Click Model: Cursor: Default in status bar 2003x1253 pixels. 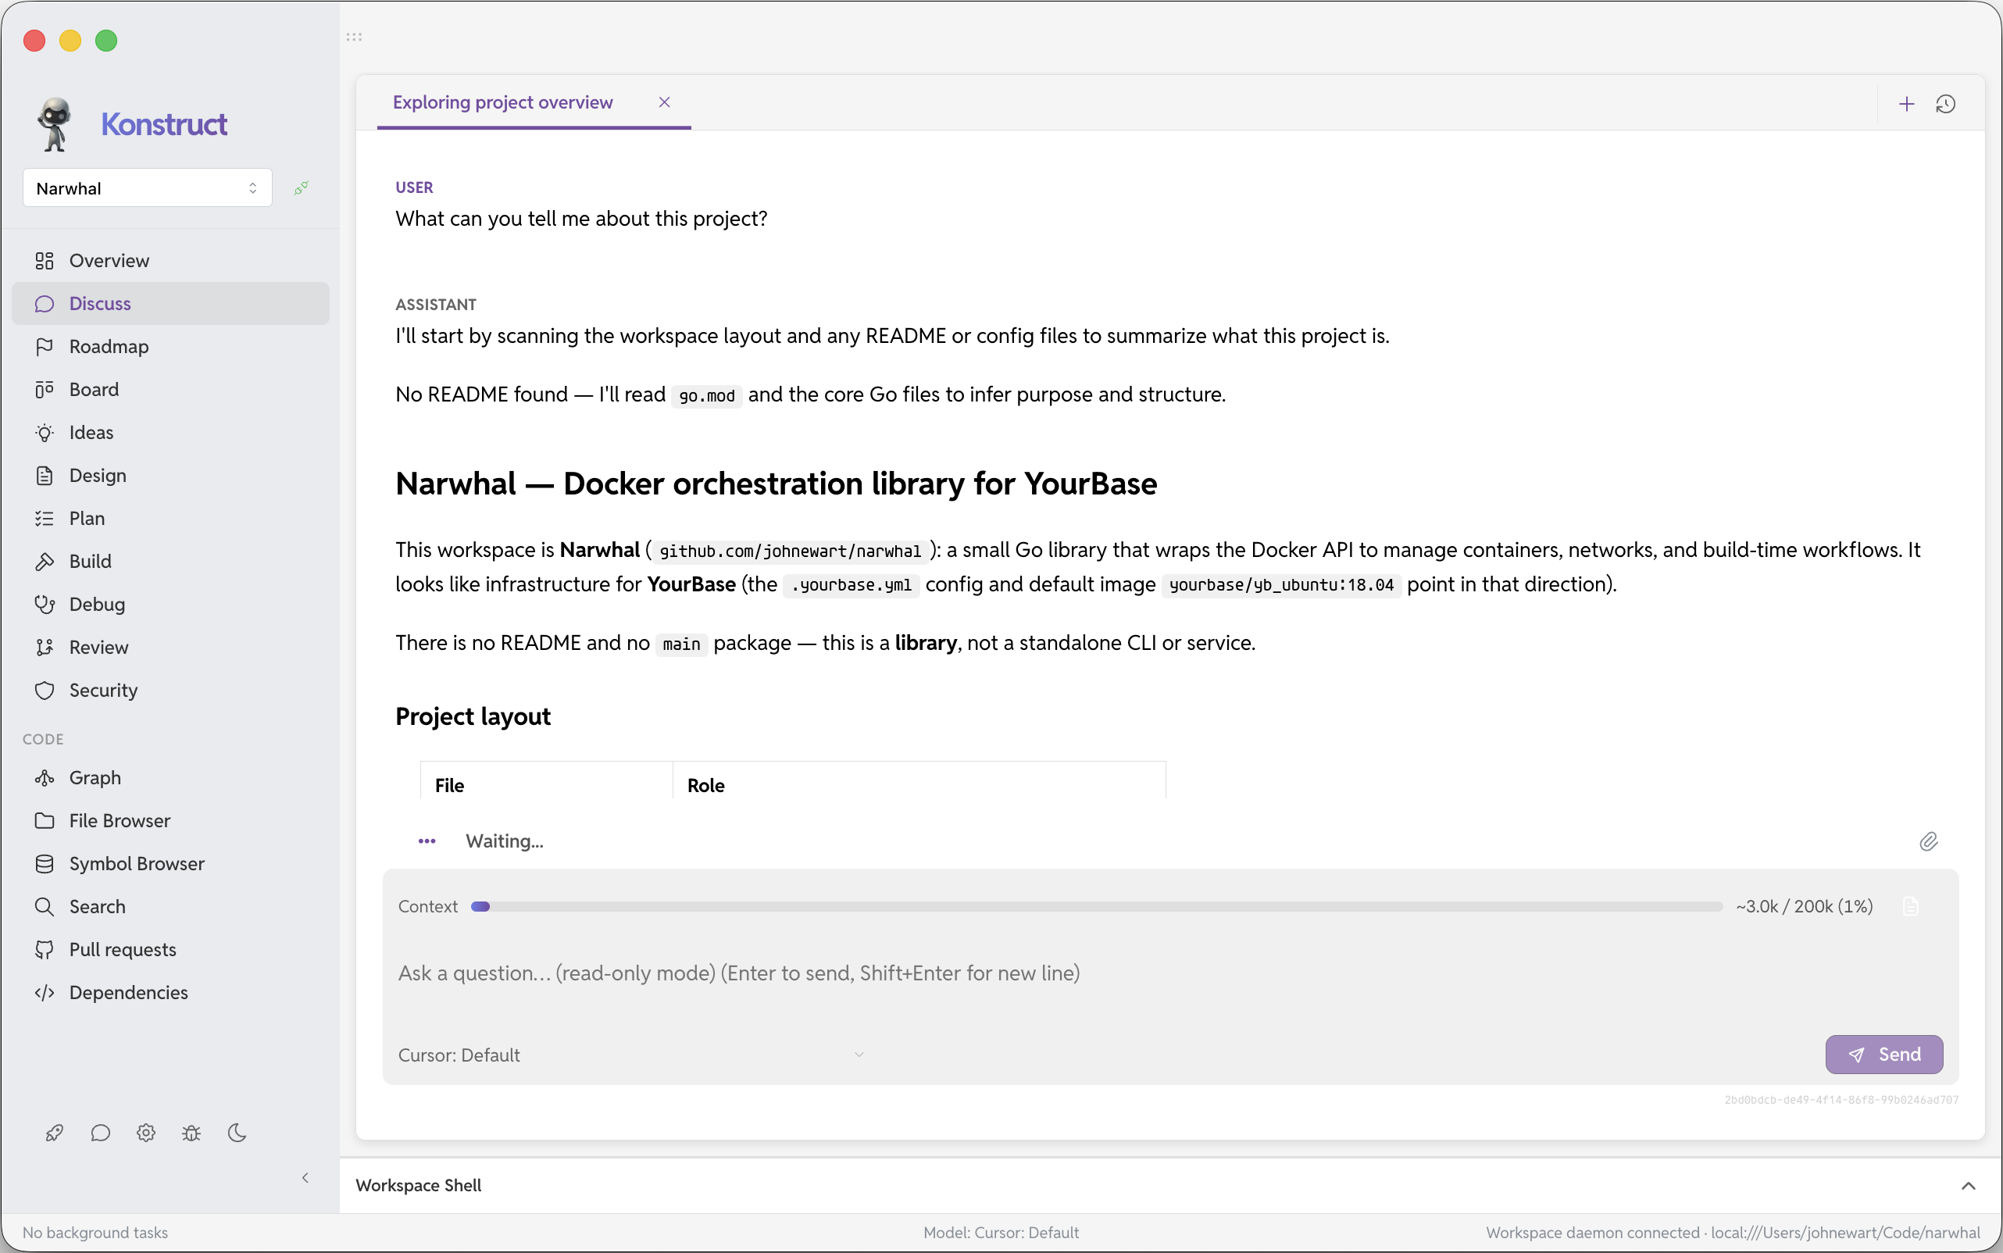[1001, 1233]
